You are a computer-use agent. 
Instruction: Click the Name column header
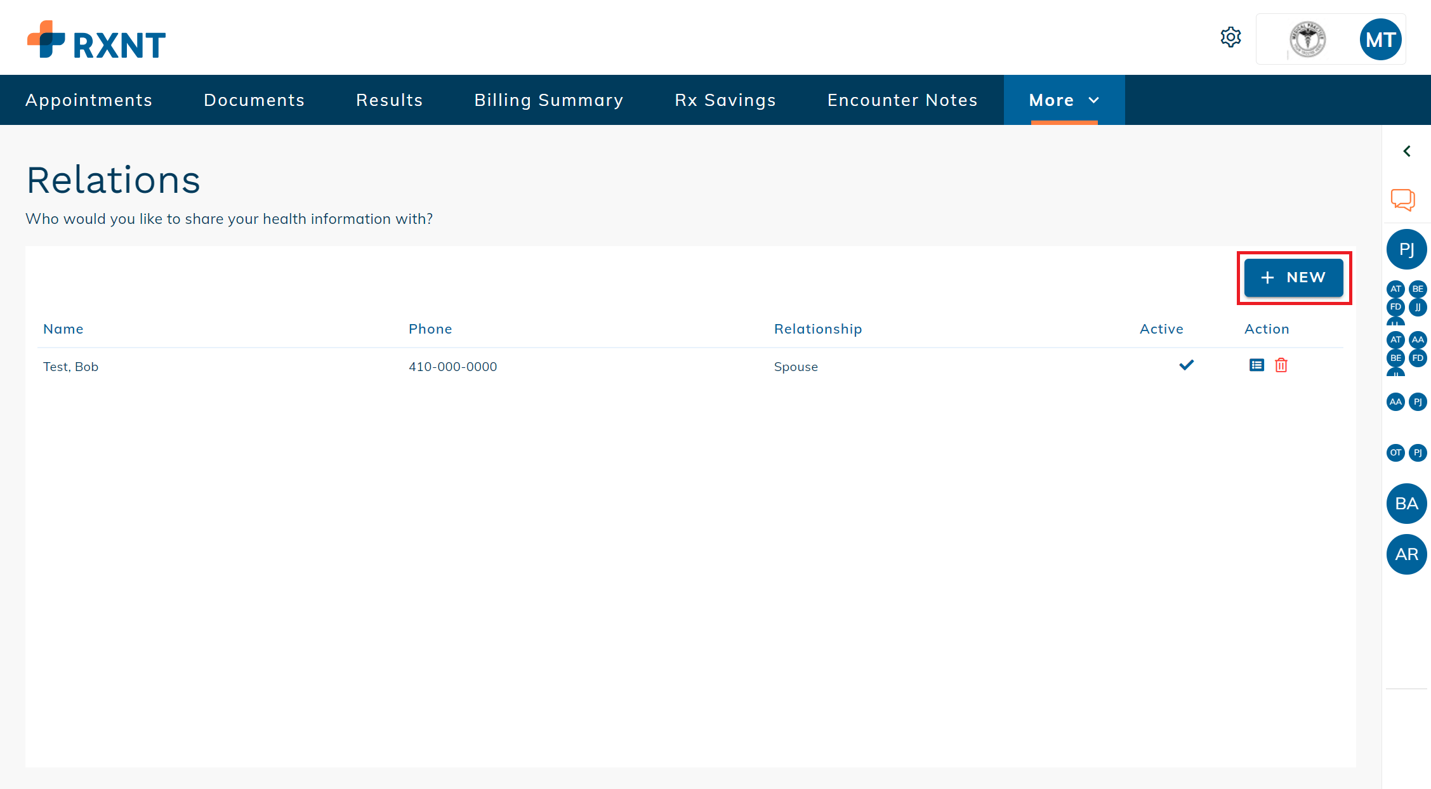coord(63,329)
